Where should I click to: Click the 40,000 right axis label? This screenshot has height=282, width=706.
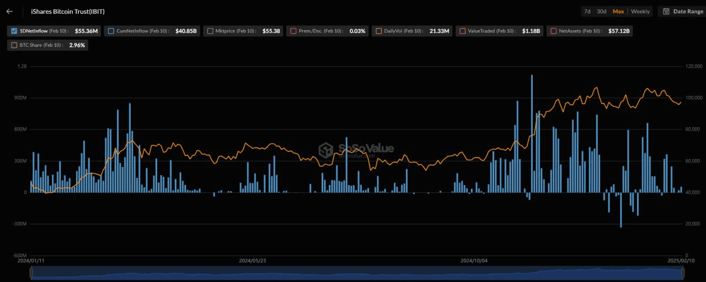pyautogui.click(x=693, y=193)
